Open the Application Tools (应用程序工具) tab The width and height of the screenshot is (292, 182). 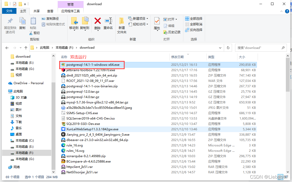pos(71,11)
